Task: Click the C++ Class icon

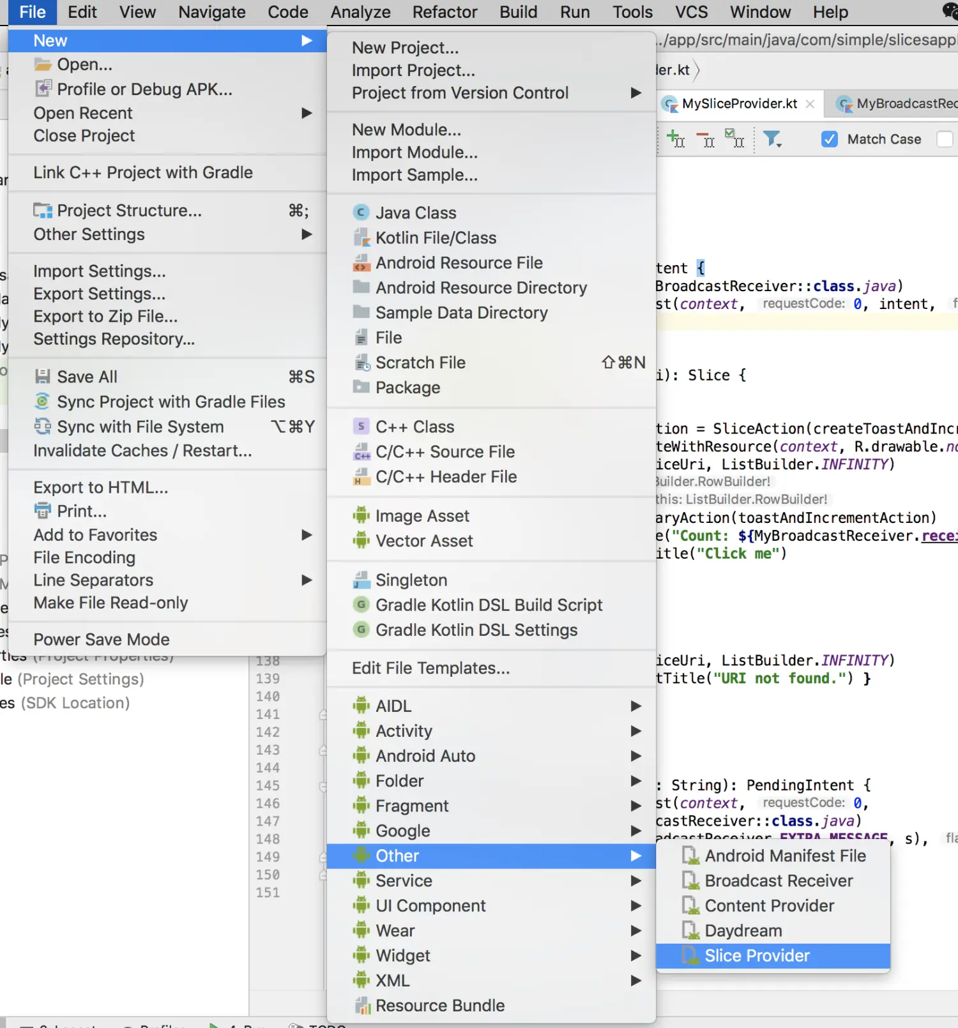Action: click(x=361, y=427)
